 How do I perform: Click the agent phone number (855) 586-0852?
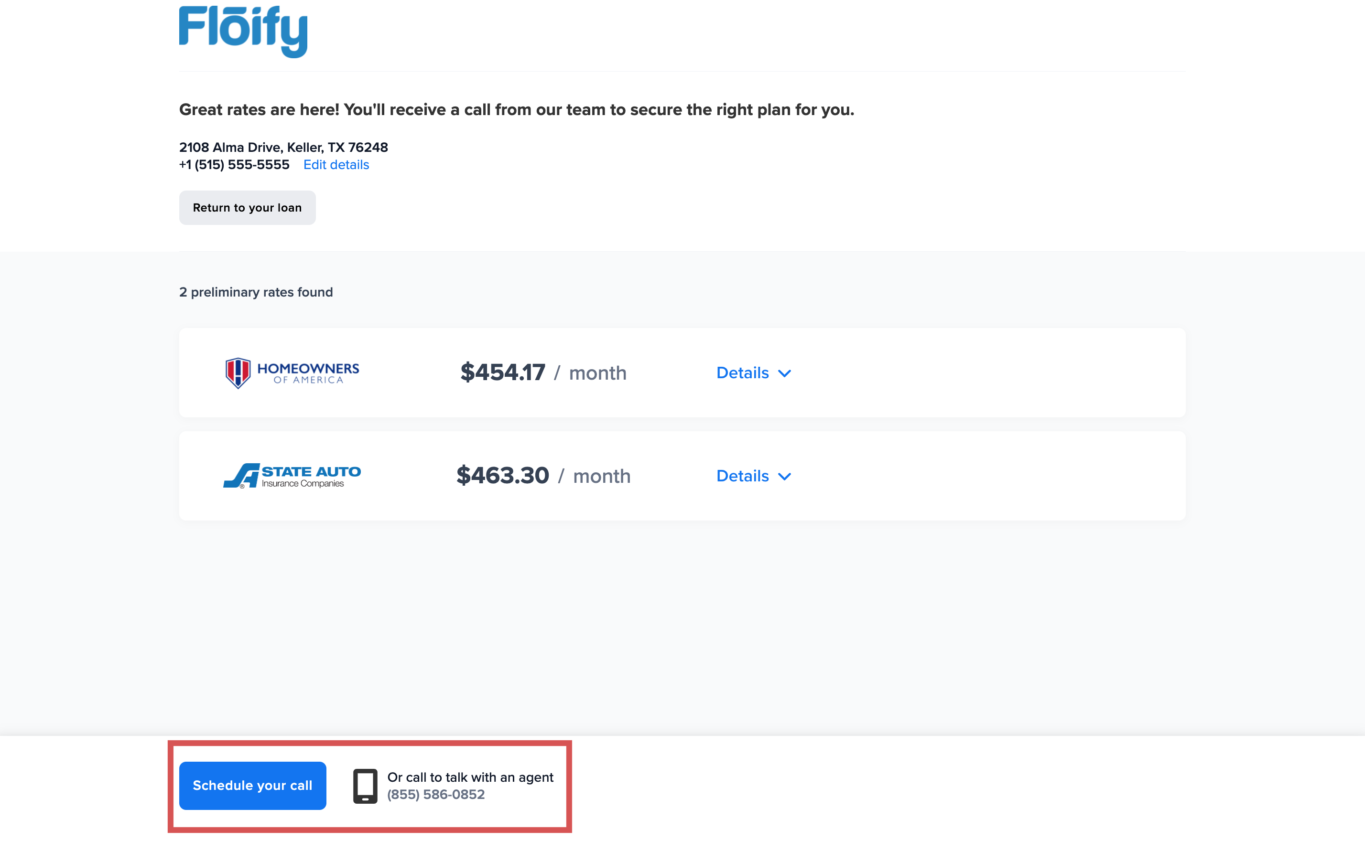[435, 794]
